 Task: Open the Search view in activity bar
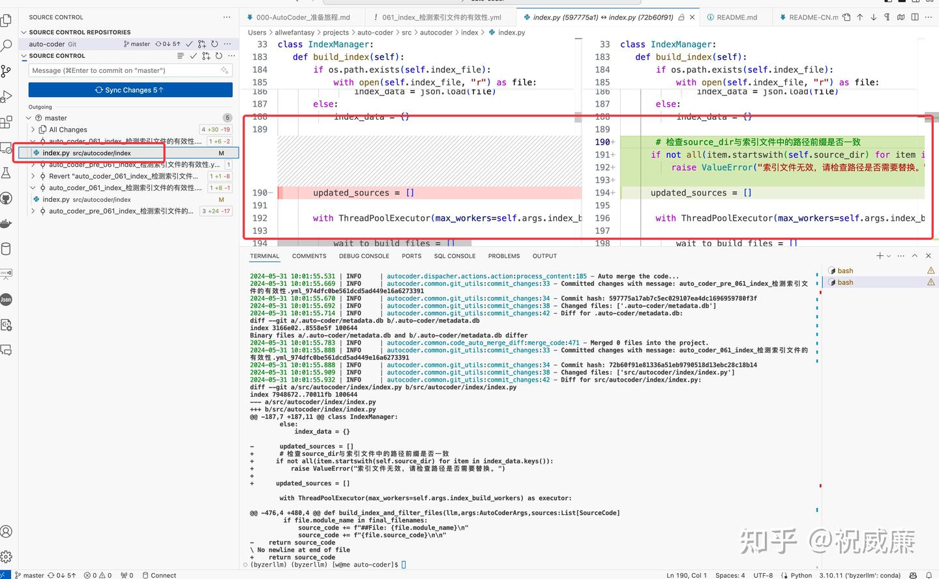click(x=7, y=46)
